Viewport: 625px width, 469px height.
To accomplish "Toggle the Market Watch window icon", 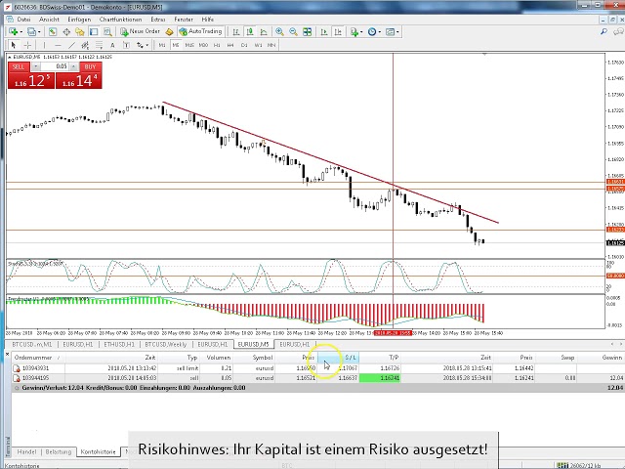I will (52, 31).
